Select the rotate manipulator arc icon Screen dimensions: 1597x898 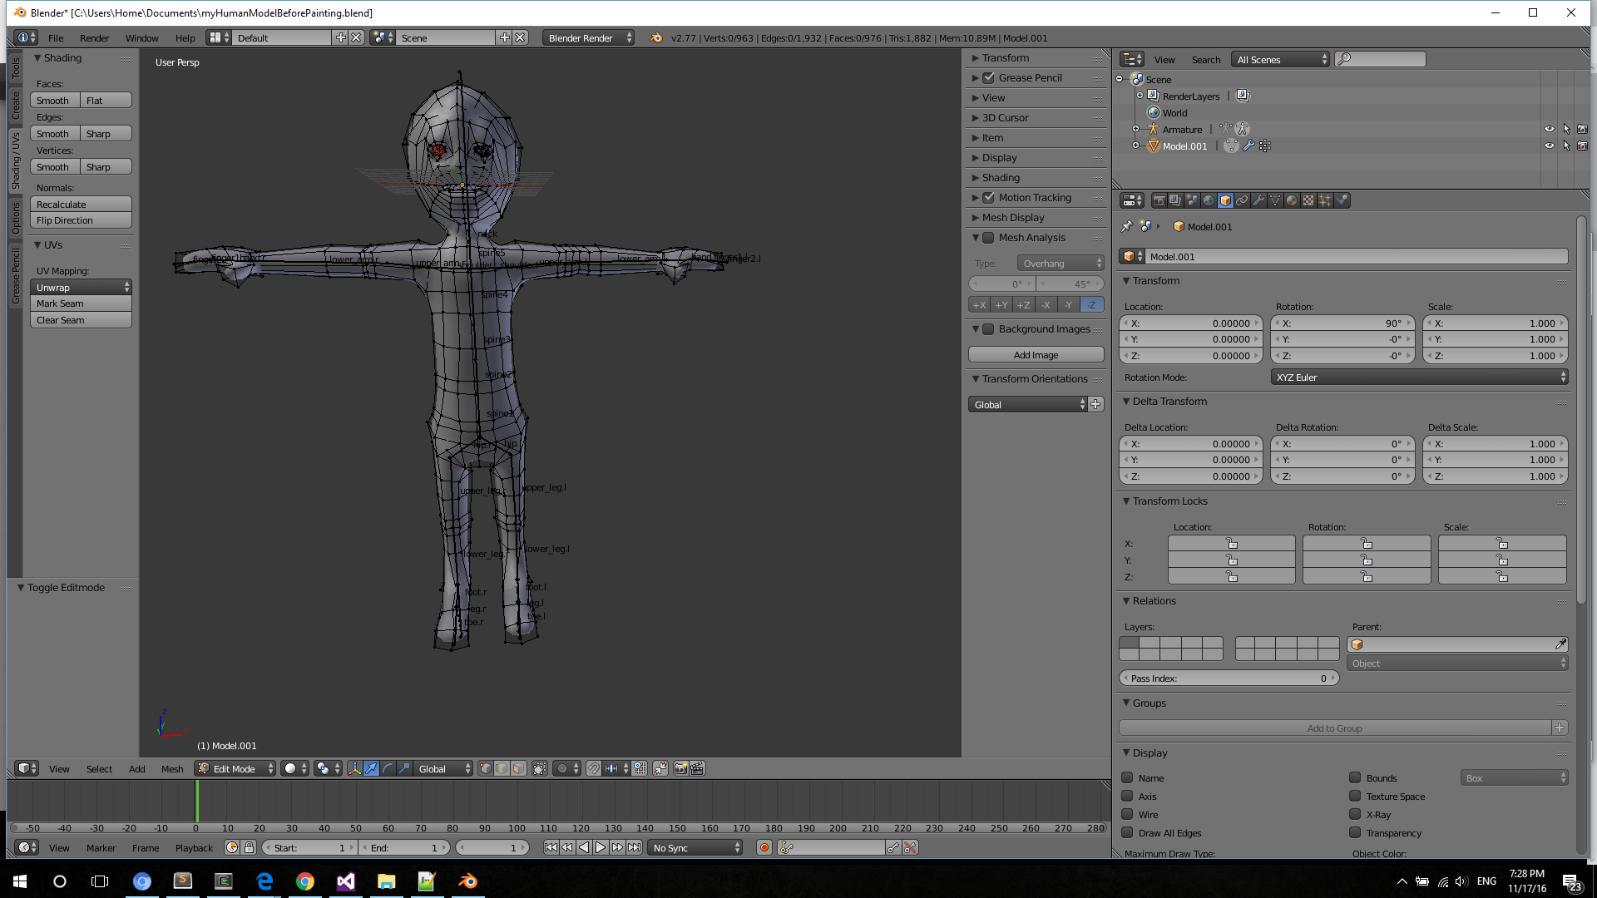[x=388, y=769]
